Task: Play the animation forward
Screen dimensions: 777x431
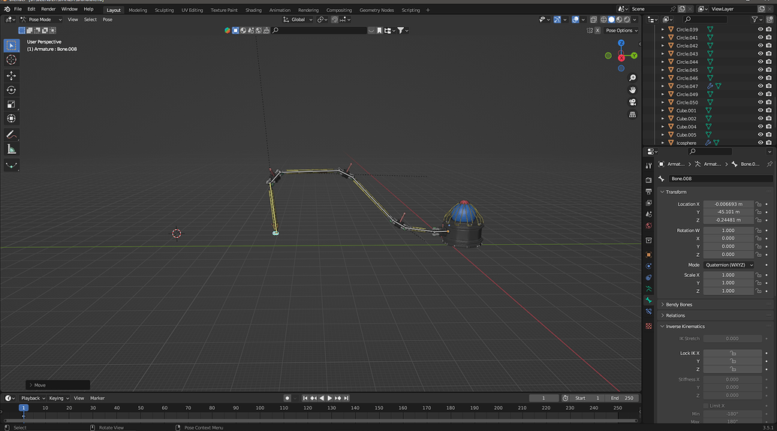Action: 330,398
